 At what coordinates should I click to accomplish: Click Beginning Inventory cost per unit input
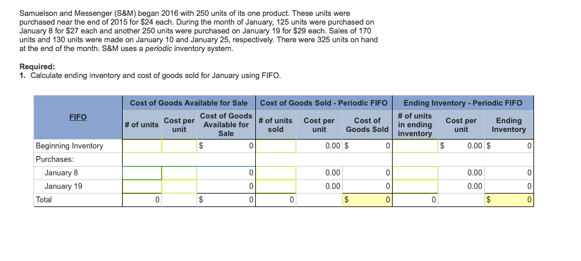pyautogui.click(x=178, y=145)
